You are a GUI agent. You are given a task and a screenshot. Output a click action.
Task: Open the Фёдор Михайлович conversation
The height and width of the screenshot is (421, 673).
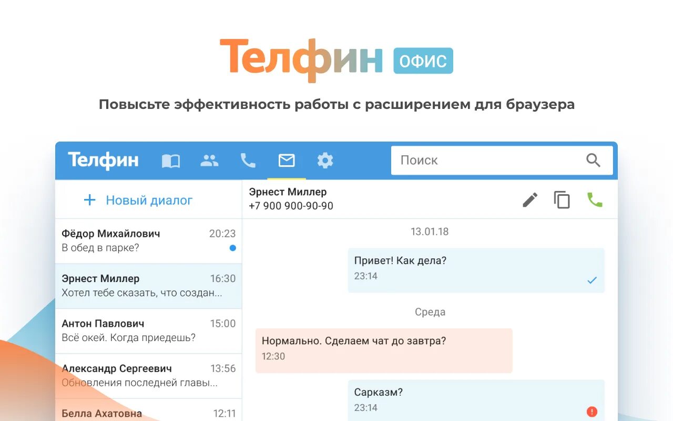[148, 241]
